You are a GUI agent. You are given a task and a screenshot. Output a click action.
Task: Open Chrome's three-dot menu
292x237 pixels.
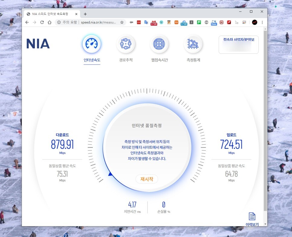[262, 22]
